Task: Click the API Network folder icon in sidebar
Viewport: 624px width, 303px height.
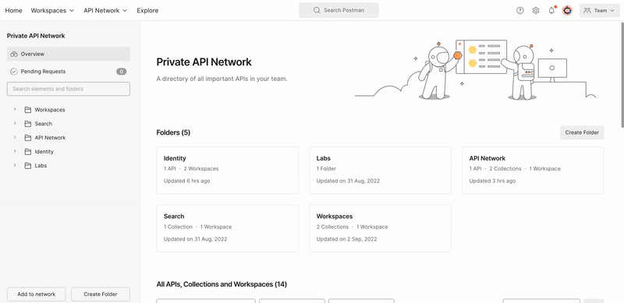Action: point(28,138)
